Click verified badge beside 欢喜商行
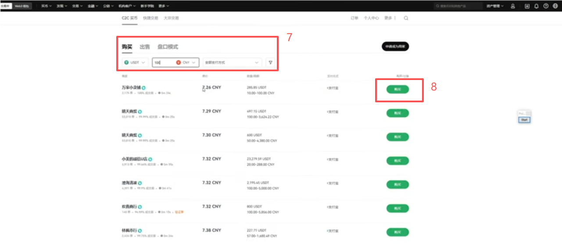The width and height of the screenshot is (562, 244). click(x=140, y=206)
